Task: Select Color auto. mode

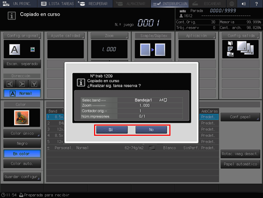Action: point(22,164)
